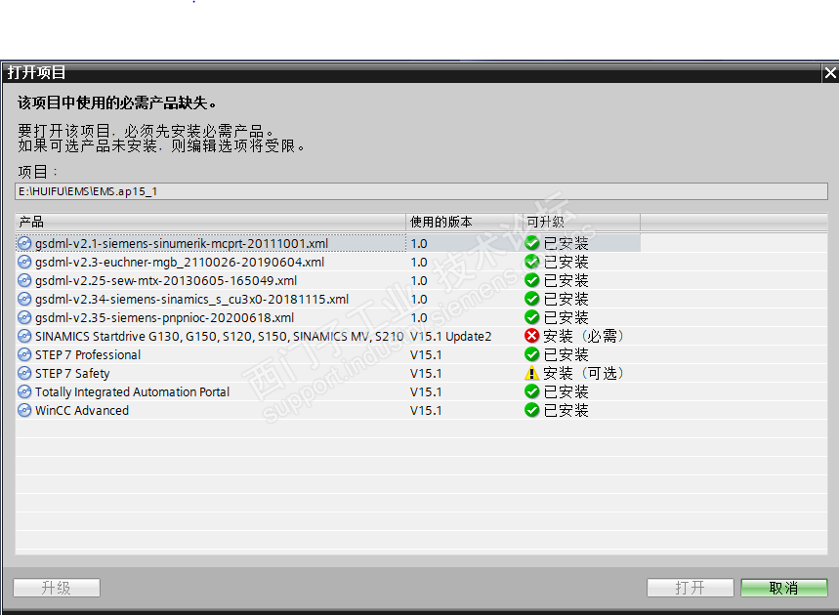This screenshot has height=615, width=839.
Task: Cancel the dialog with 取消 button
Action: pyautogui.click(x=784, y=588)
